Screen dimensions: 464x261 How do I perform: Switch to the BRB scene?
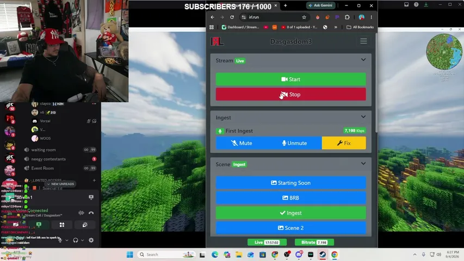(290, 198)
